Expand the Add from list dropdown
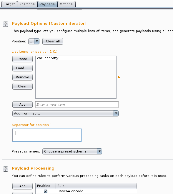Screen dimensions: 173x194 tap(65, 113)
